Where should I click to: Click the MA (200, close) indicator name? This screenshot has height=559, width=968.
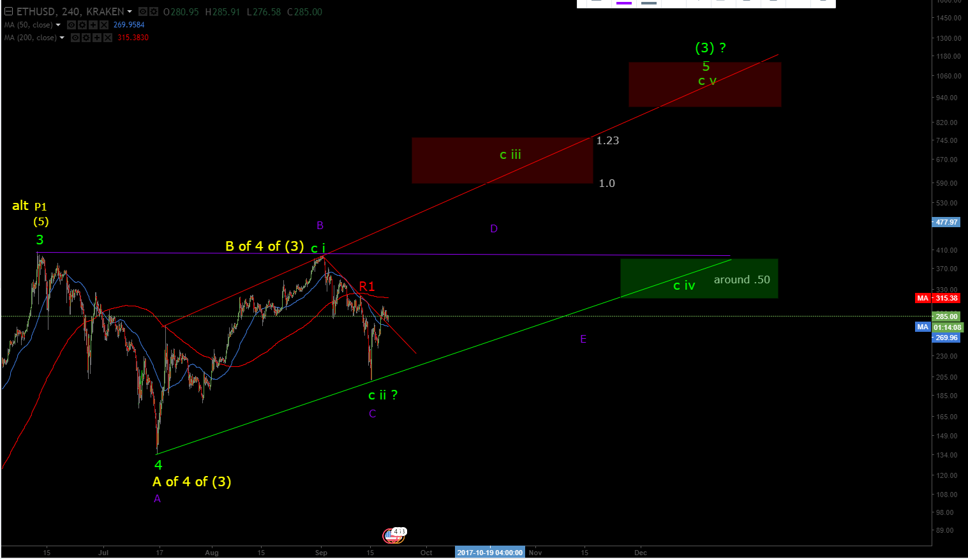[31, 38]
